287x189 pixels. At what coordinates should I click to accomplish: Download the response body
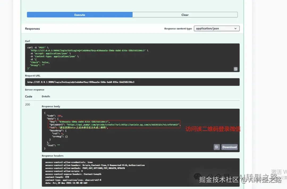[229, 147]
